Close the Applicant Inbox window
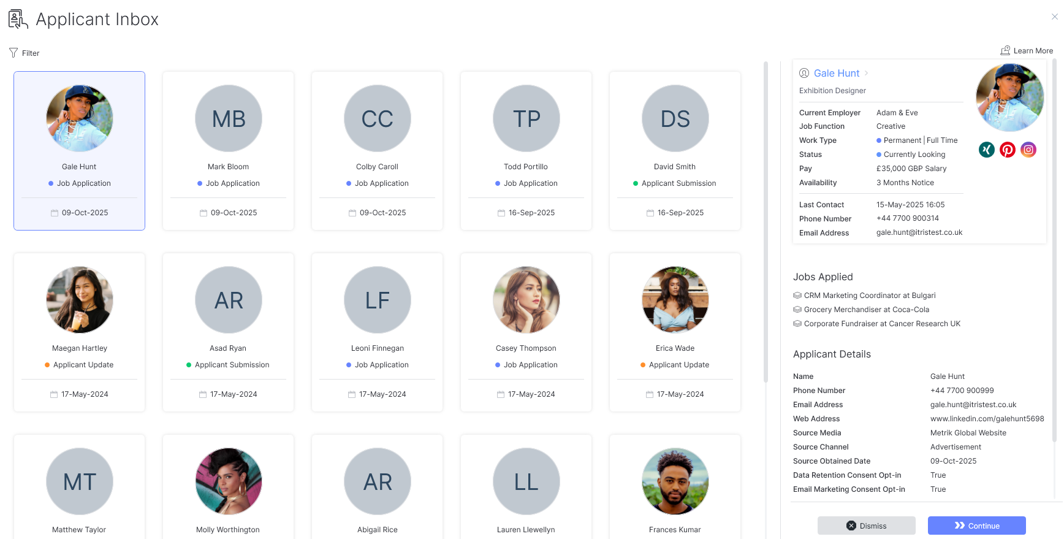Viewport: 1064px width, 539px height. [1054, 17]
